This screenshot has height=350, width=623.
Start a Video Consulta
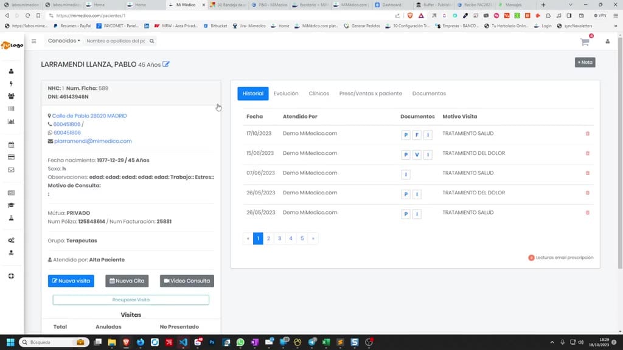[x=187, y=281]
